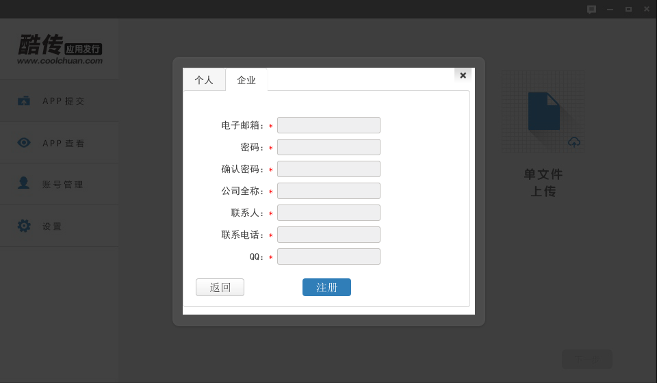657x383 pixels.
Task: Click the 返回 button
Action: tap(220, 287)
